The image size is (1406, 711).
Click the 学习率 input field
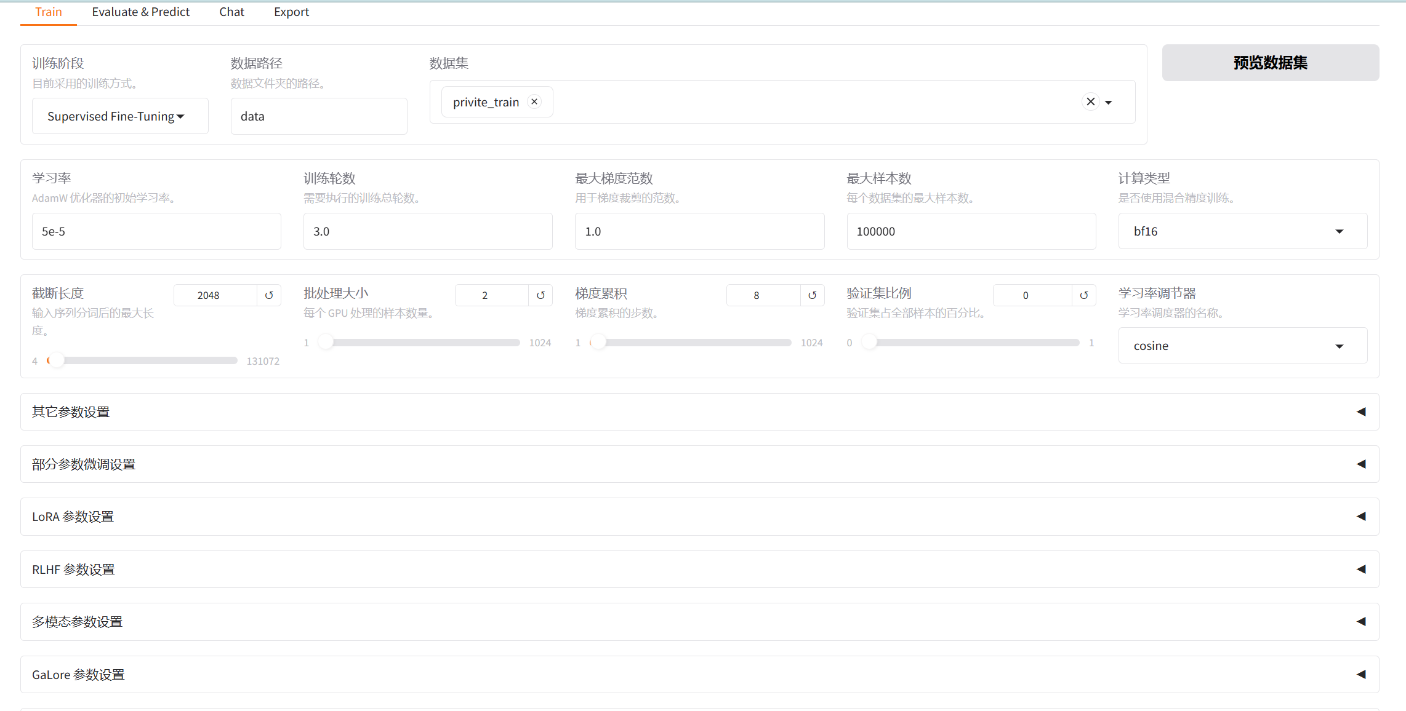point(156,231)
